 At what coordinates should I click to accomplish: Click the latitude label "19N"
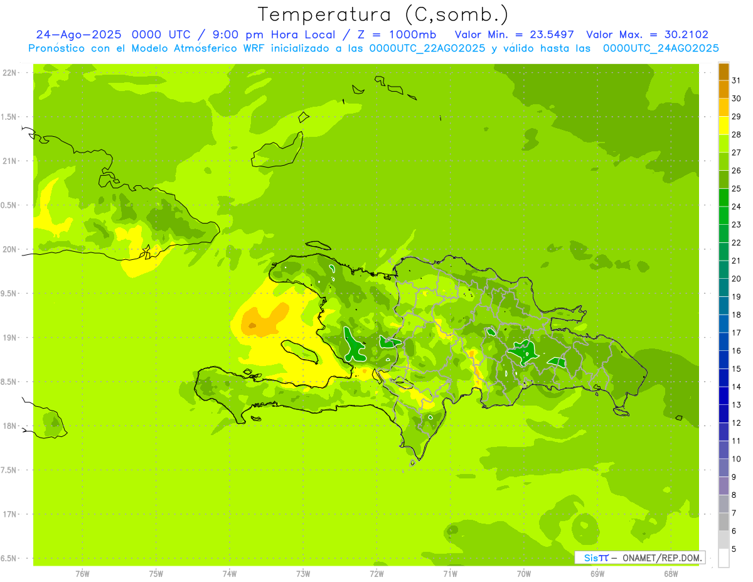(x=10, y=337)
